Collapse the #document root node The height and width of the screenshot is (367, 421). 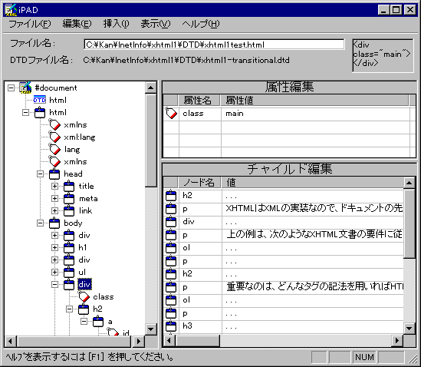(11, 88)
